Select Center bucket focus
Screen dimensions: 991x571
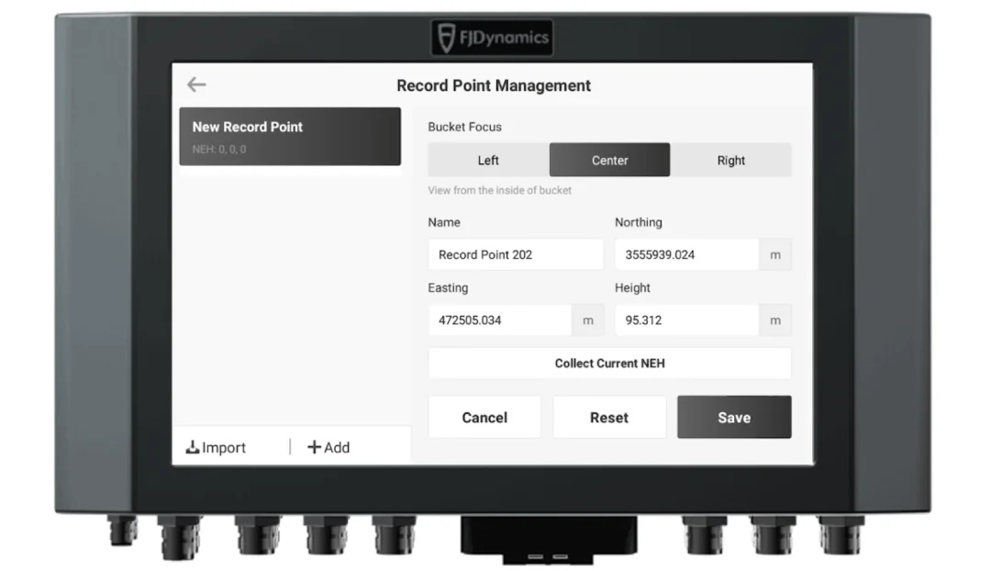pyautogui.click(x=609, y=161)
